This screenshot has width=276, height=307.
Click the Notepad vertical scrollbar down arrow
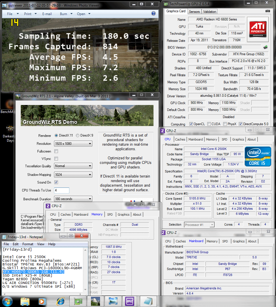point(85,290)
